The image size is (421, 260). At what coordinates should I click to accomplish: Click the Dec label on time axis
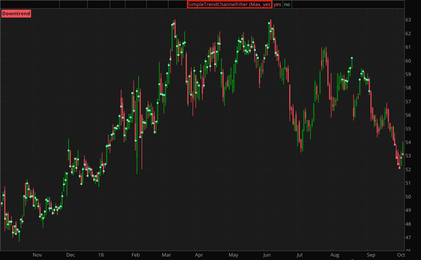click(71, 255)
